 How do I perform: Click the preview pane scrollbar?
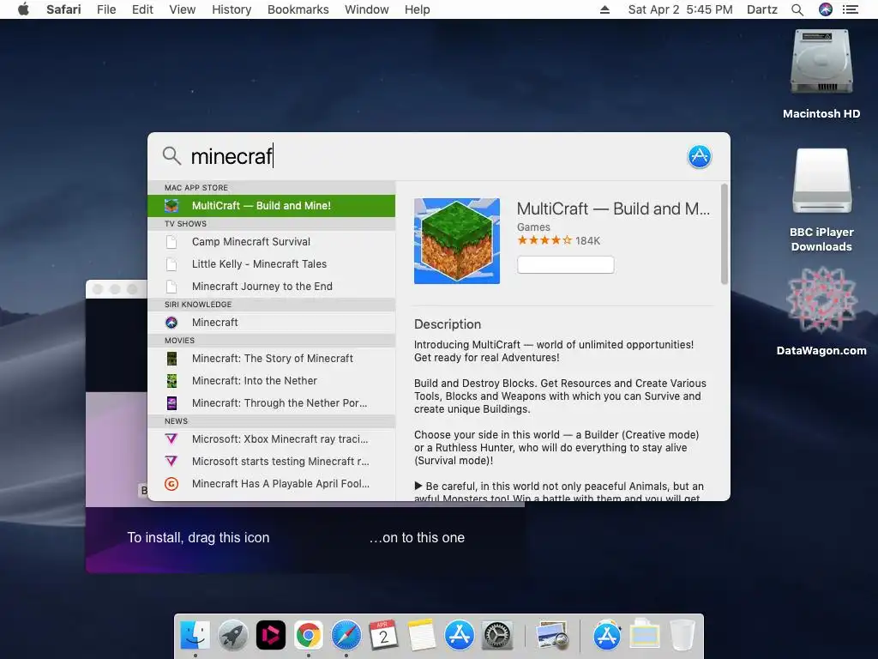[x=724, y=234]
